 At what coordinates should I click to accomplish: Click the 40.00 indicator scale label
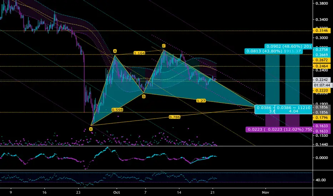[321, 180]
